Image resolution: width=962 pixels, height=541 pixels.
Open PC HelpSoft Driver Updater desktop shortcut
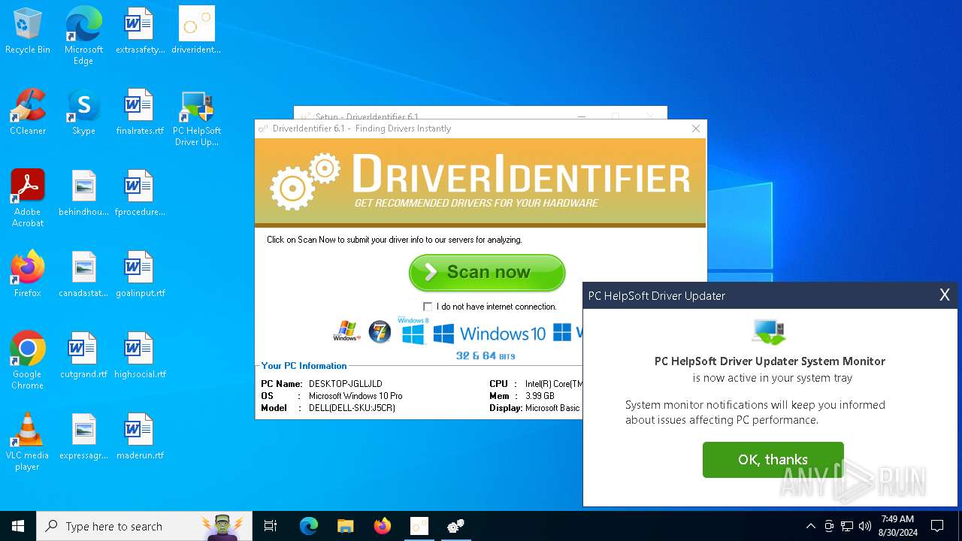(196, 118)
